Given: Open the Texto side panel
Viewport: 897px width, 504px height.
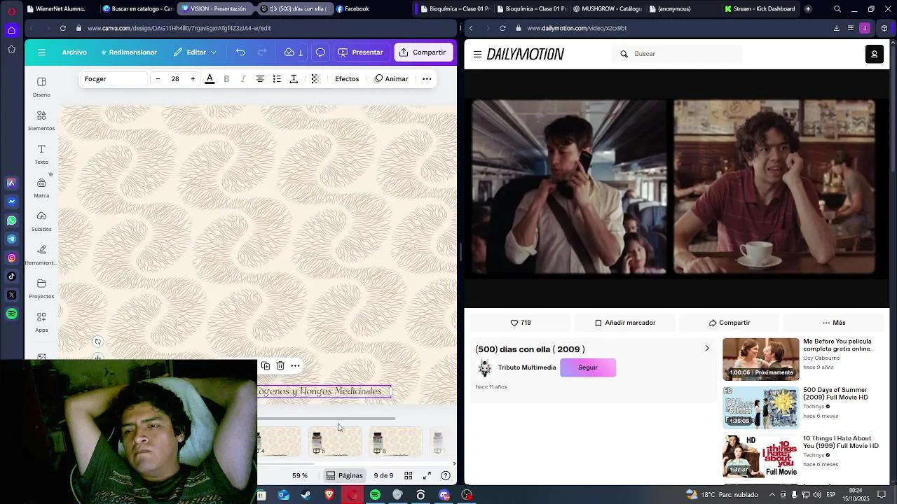Looking at the screenshot, I should tap(41, 154).
